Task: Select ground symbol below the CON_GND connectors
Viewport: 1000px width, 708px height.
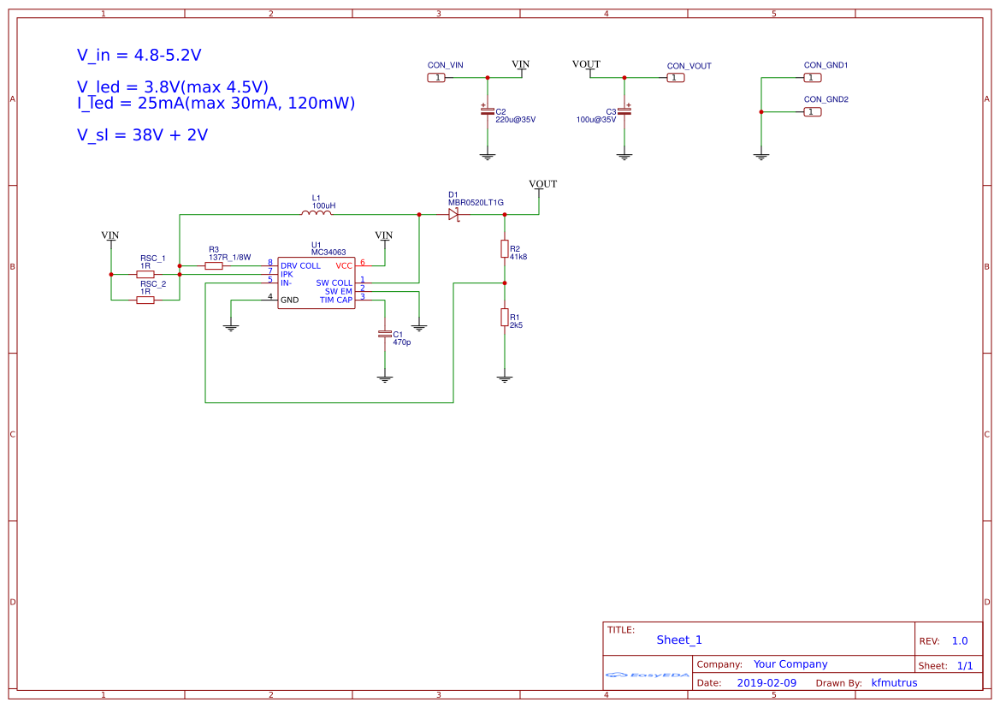Action: click(760, 157)
